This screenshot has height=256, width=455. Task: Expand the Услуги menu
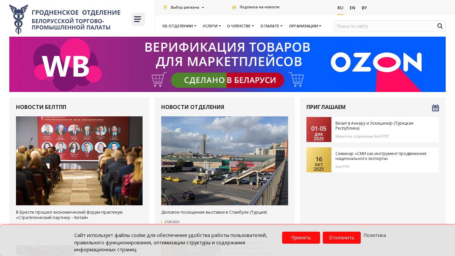[x=212, y=26]
